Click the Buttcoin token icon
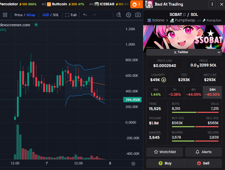This screenshot has width=225, height=170. 49,4
